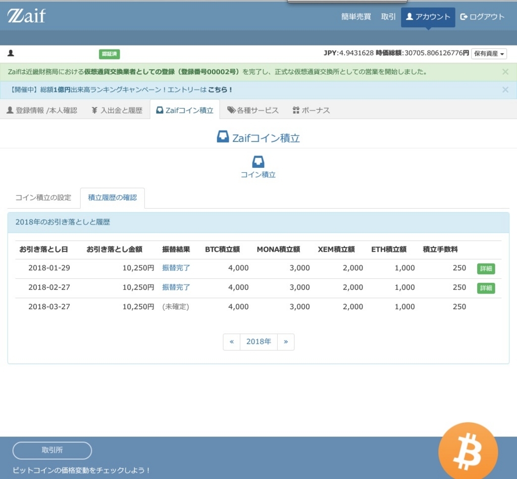Open 詳細 for the 2018-02-27 row
The image size is (517, 479).
[486, 289]
